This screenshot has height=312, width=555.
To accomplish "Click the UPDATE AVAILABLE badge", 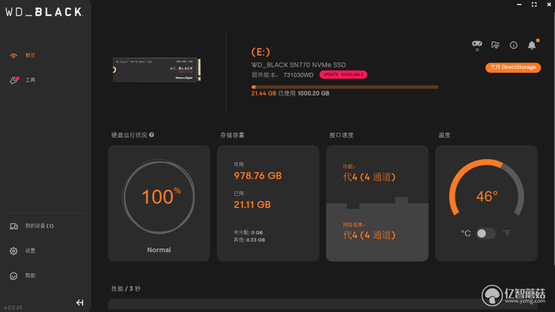I will point(343,74).
